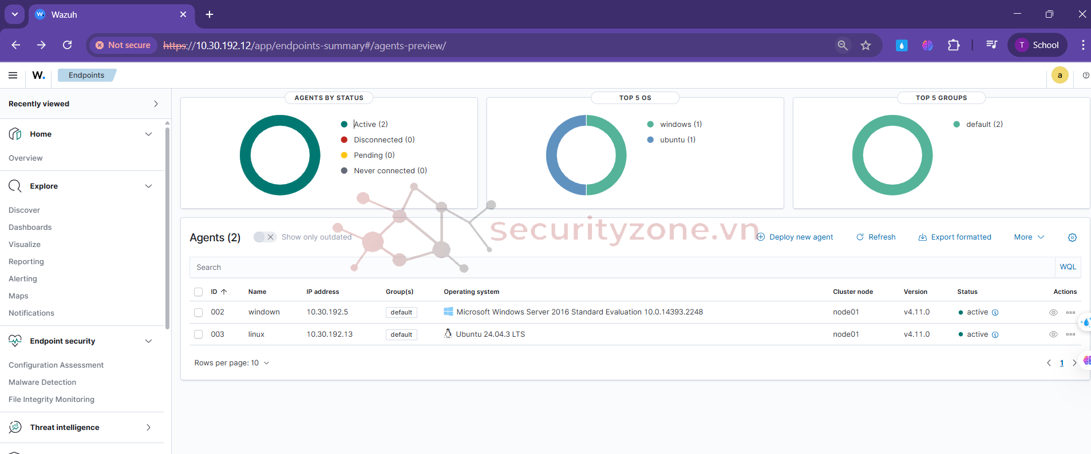The width and height of the screenshot is (1091, 454).
Task: Go back in browser history
Action: point(16,45)
